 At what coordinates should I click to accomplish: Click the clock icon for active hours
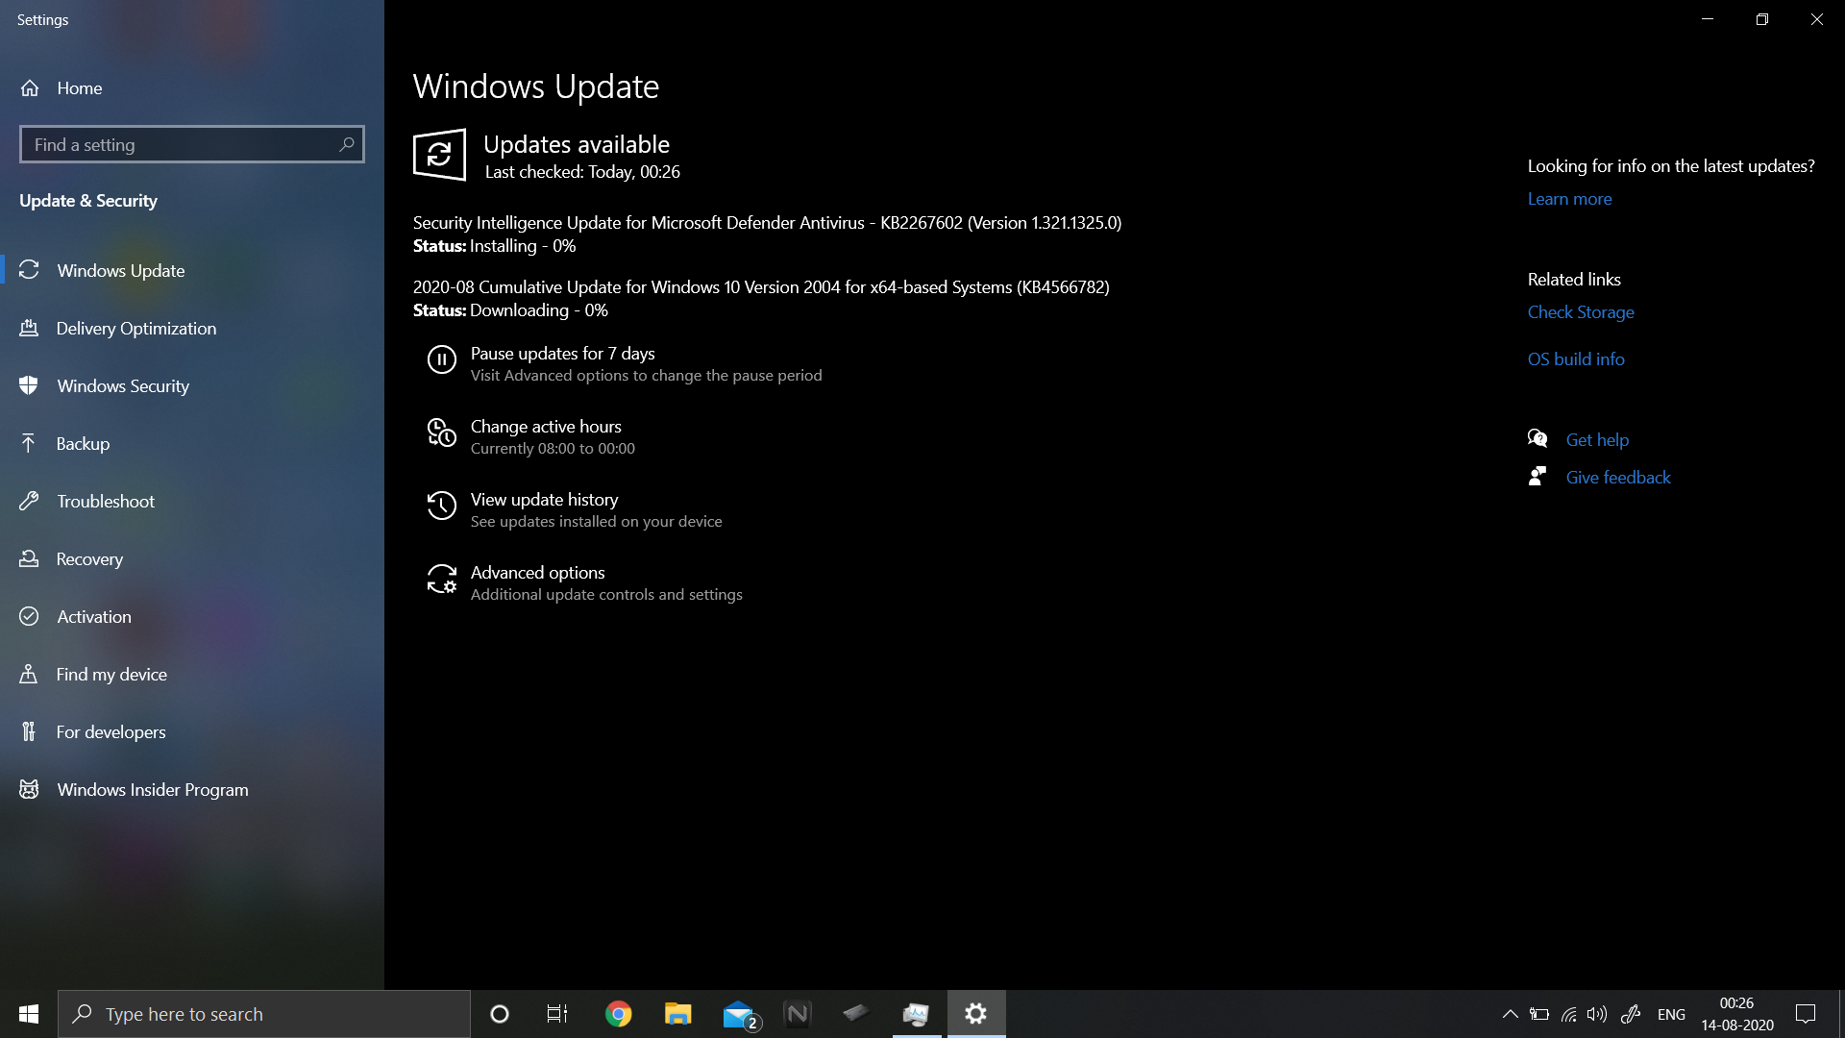pos(442,432)
